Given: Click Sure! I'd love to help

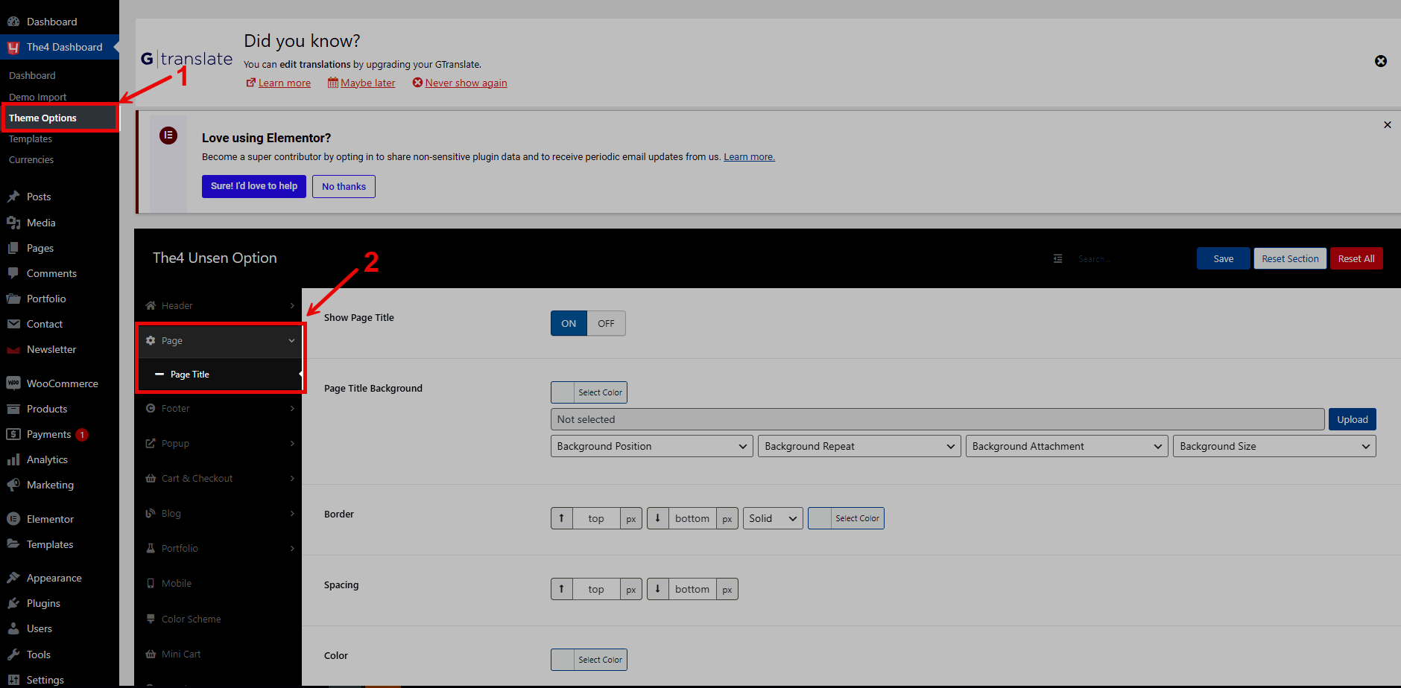Looking at the screenshot, I should (x=254, y=186).
